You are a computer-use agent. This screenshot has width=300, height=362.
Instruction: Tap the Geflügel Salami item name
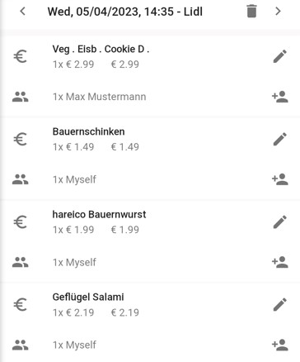point(88,297)
